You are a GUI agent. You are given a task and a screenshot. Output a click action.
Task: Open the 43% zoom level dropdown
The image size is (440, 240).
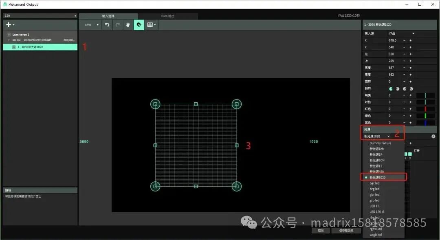coord(90,24)
